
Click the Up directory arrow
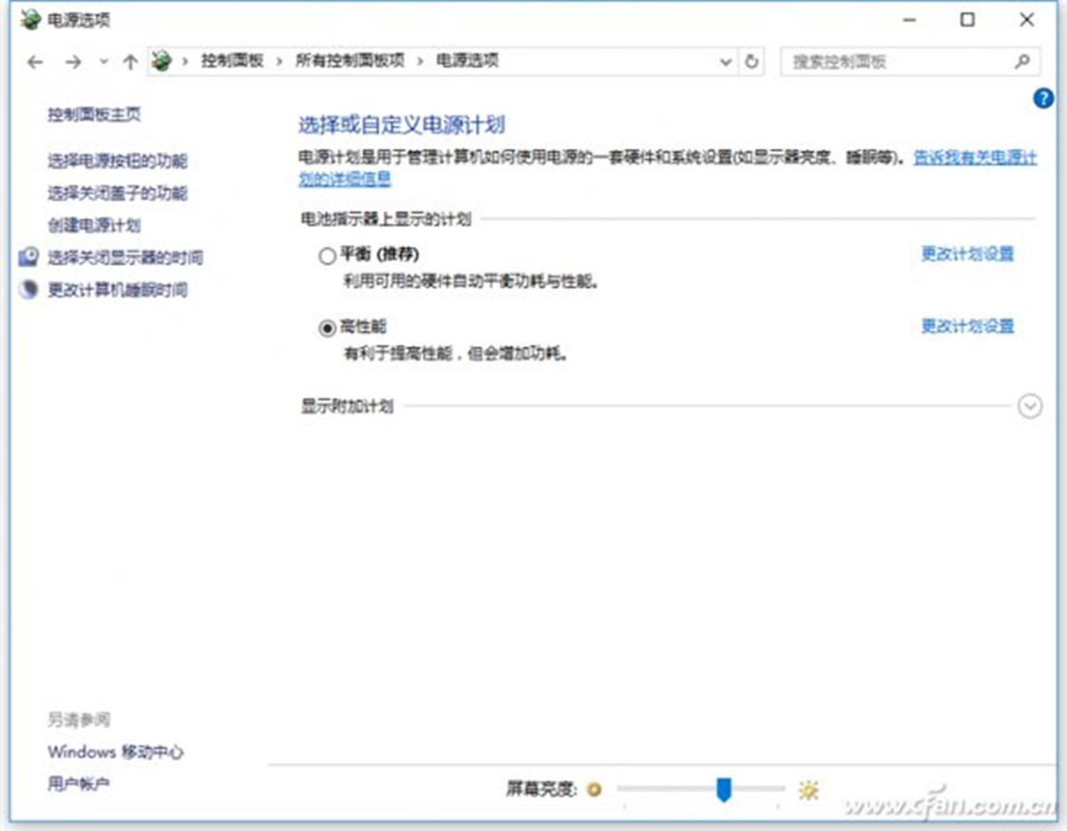click(x=130, y=62)
